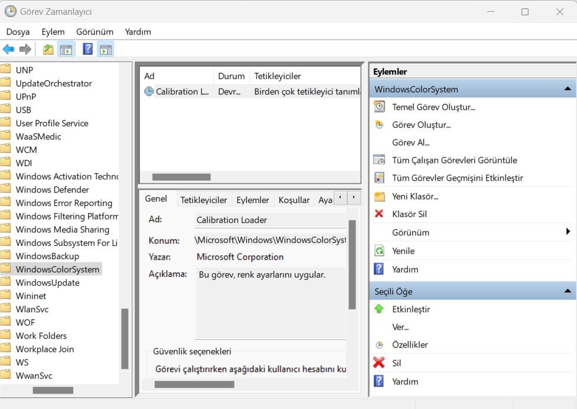Click the Temel Görev Oluştur icon
The height and width of the screenshot is (409, 577).
(x=379, y=107)
